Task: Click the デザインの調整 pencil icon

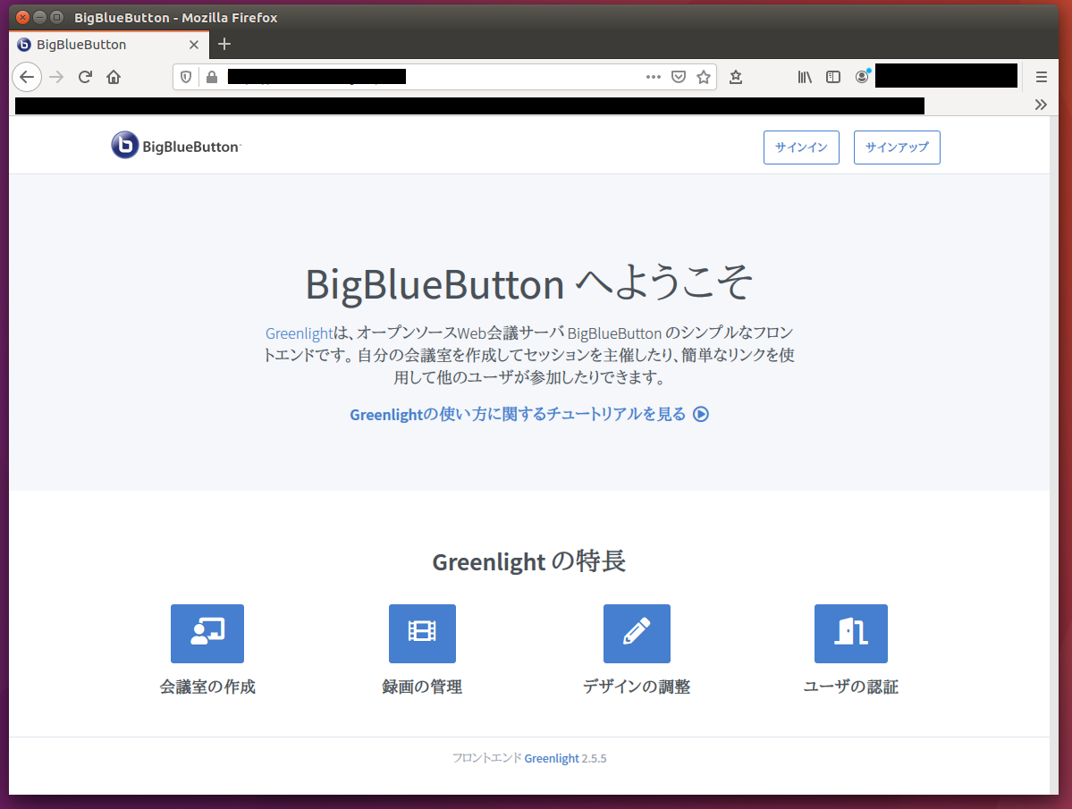Action: coord(637,634)
